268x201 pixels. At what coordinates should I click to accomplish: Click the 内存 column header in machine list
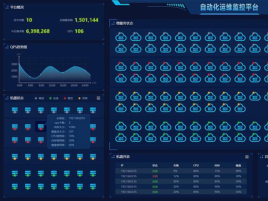tap(217, 165)
